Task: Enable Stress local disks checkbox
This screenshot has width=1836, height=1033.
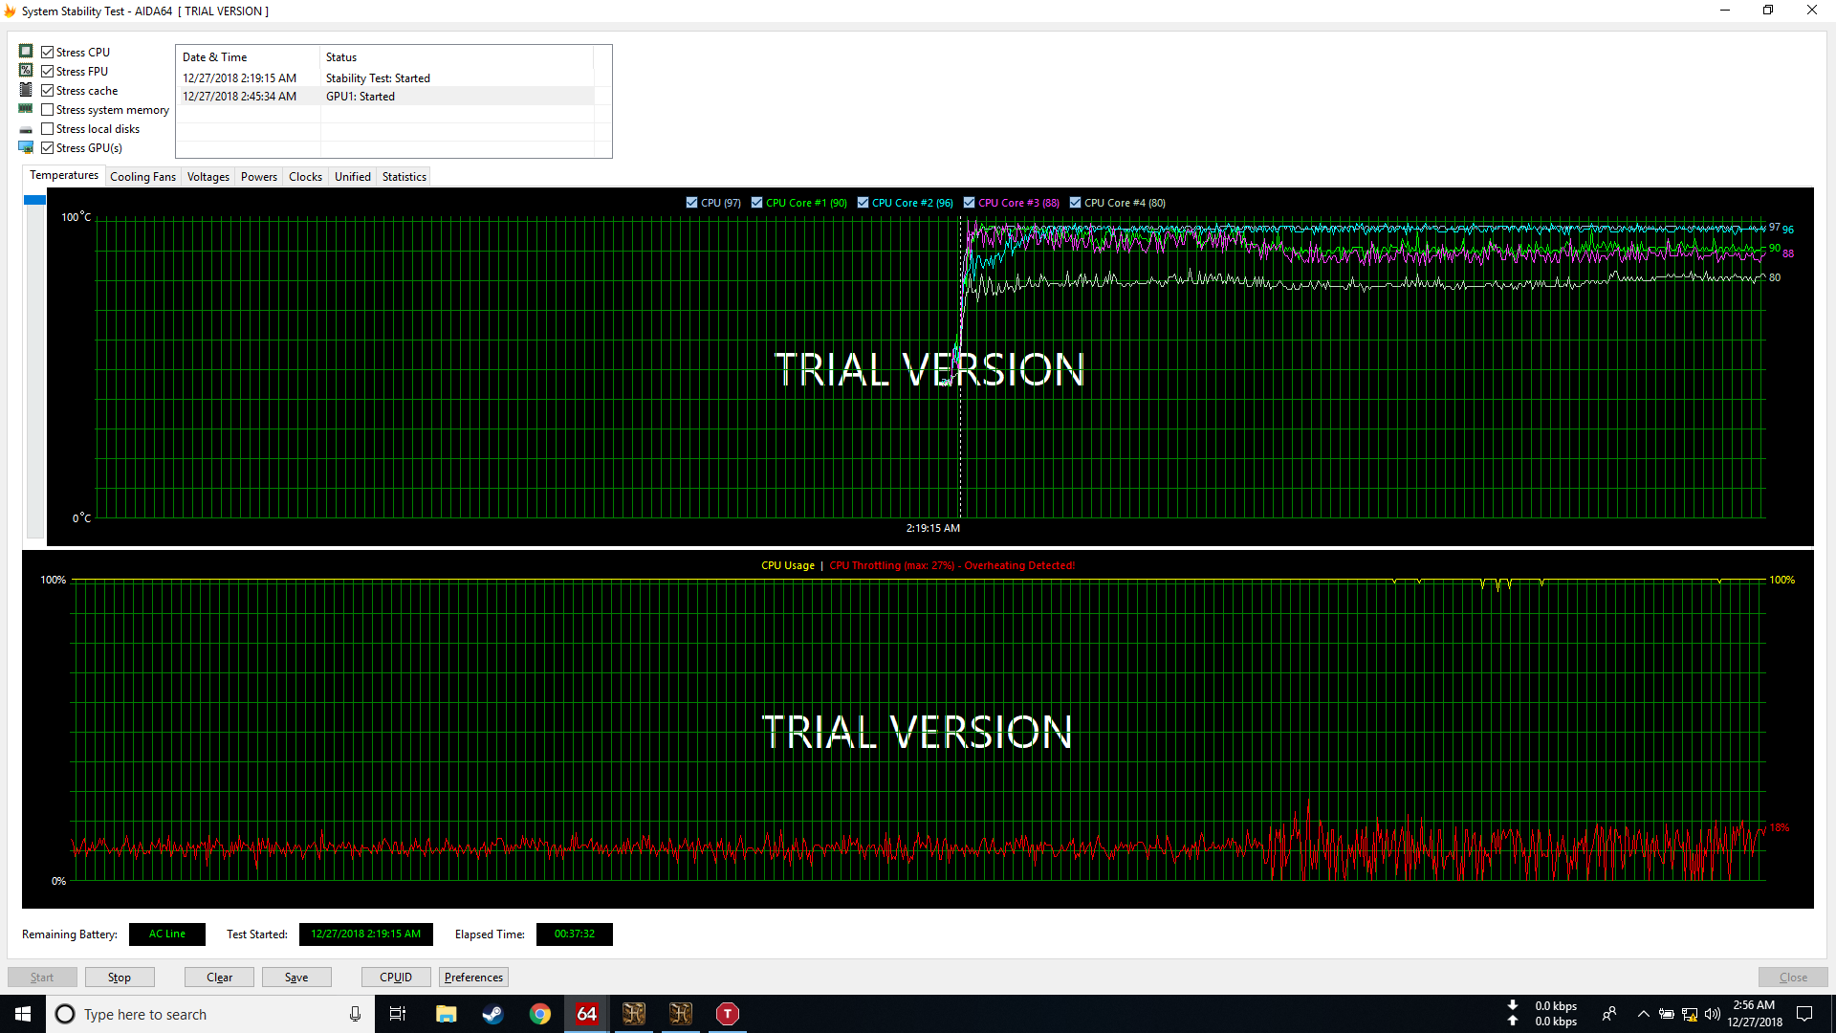Action: pos(47,129)
